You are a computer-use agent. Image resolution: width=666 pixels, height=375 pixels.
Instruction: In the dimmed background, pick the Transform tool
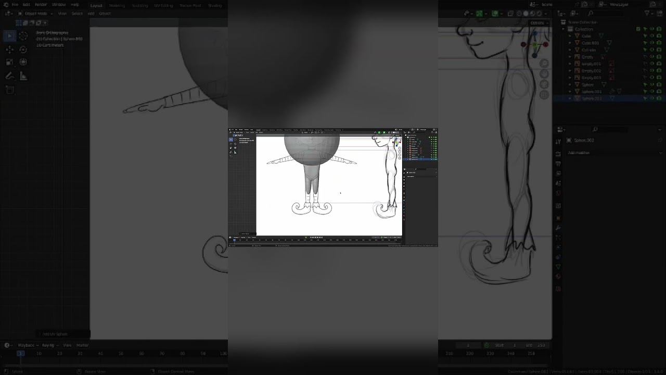(23, 62)
